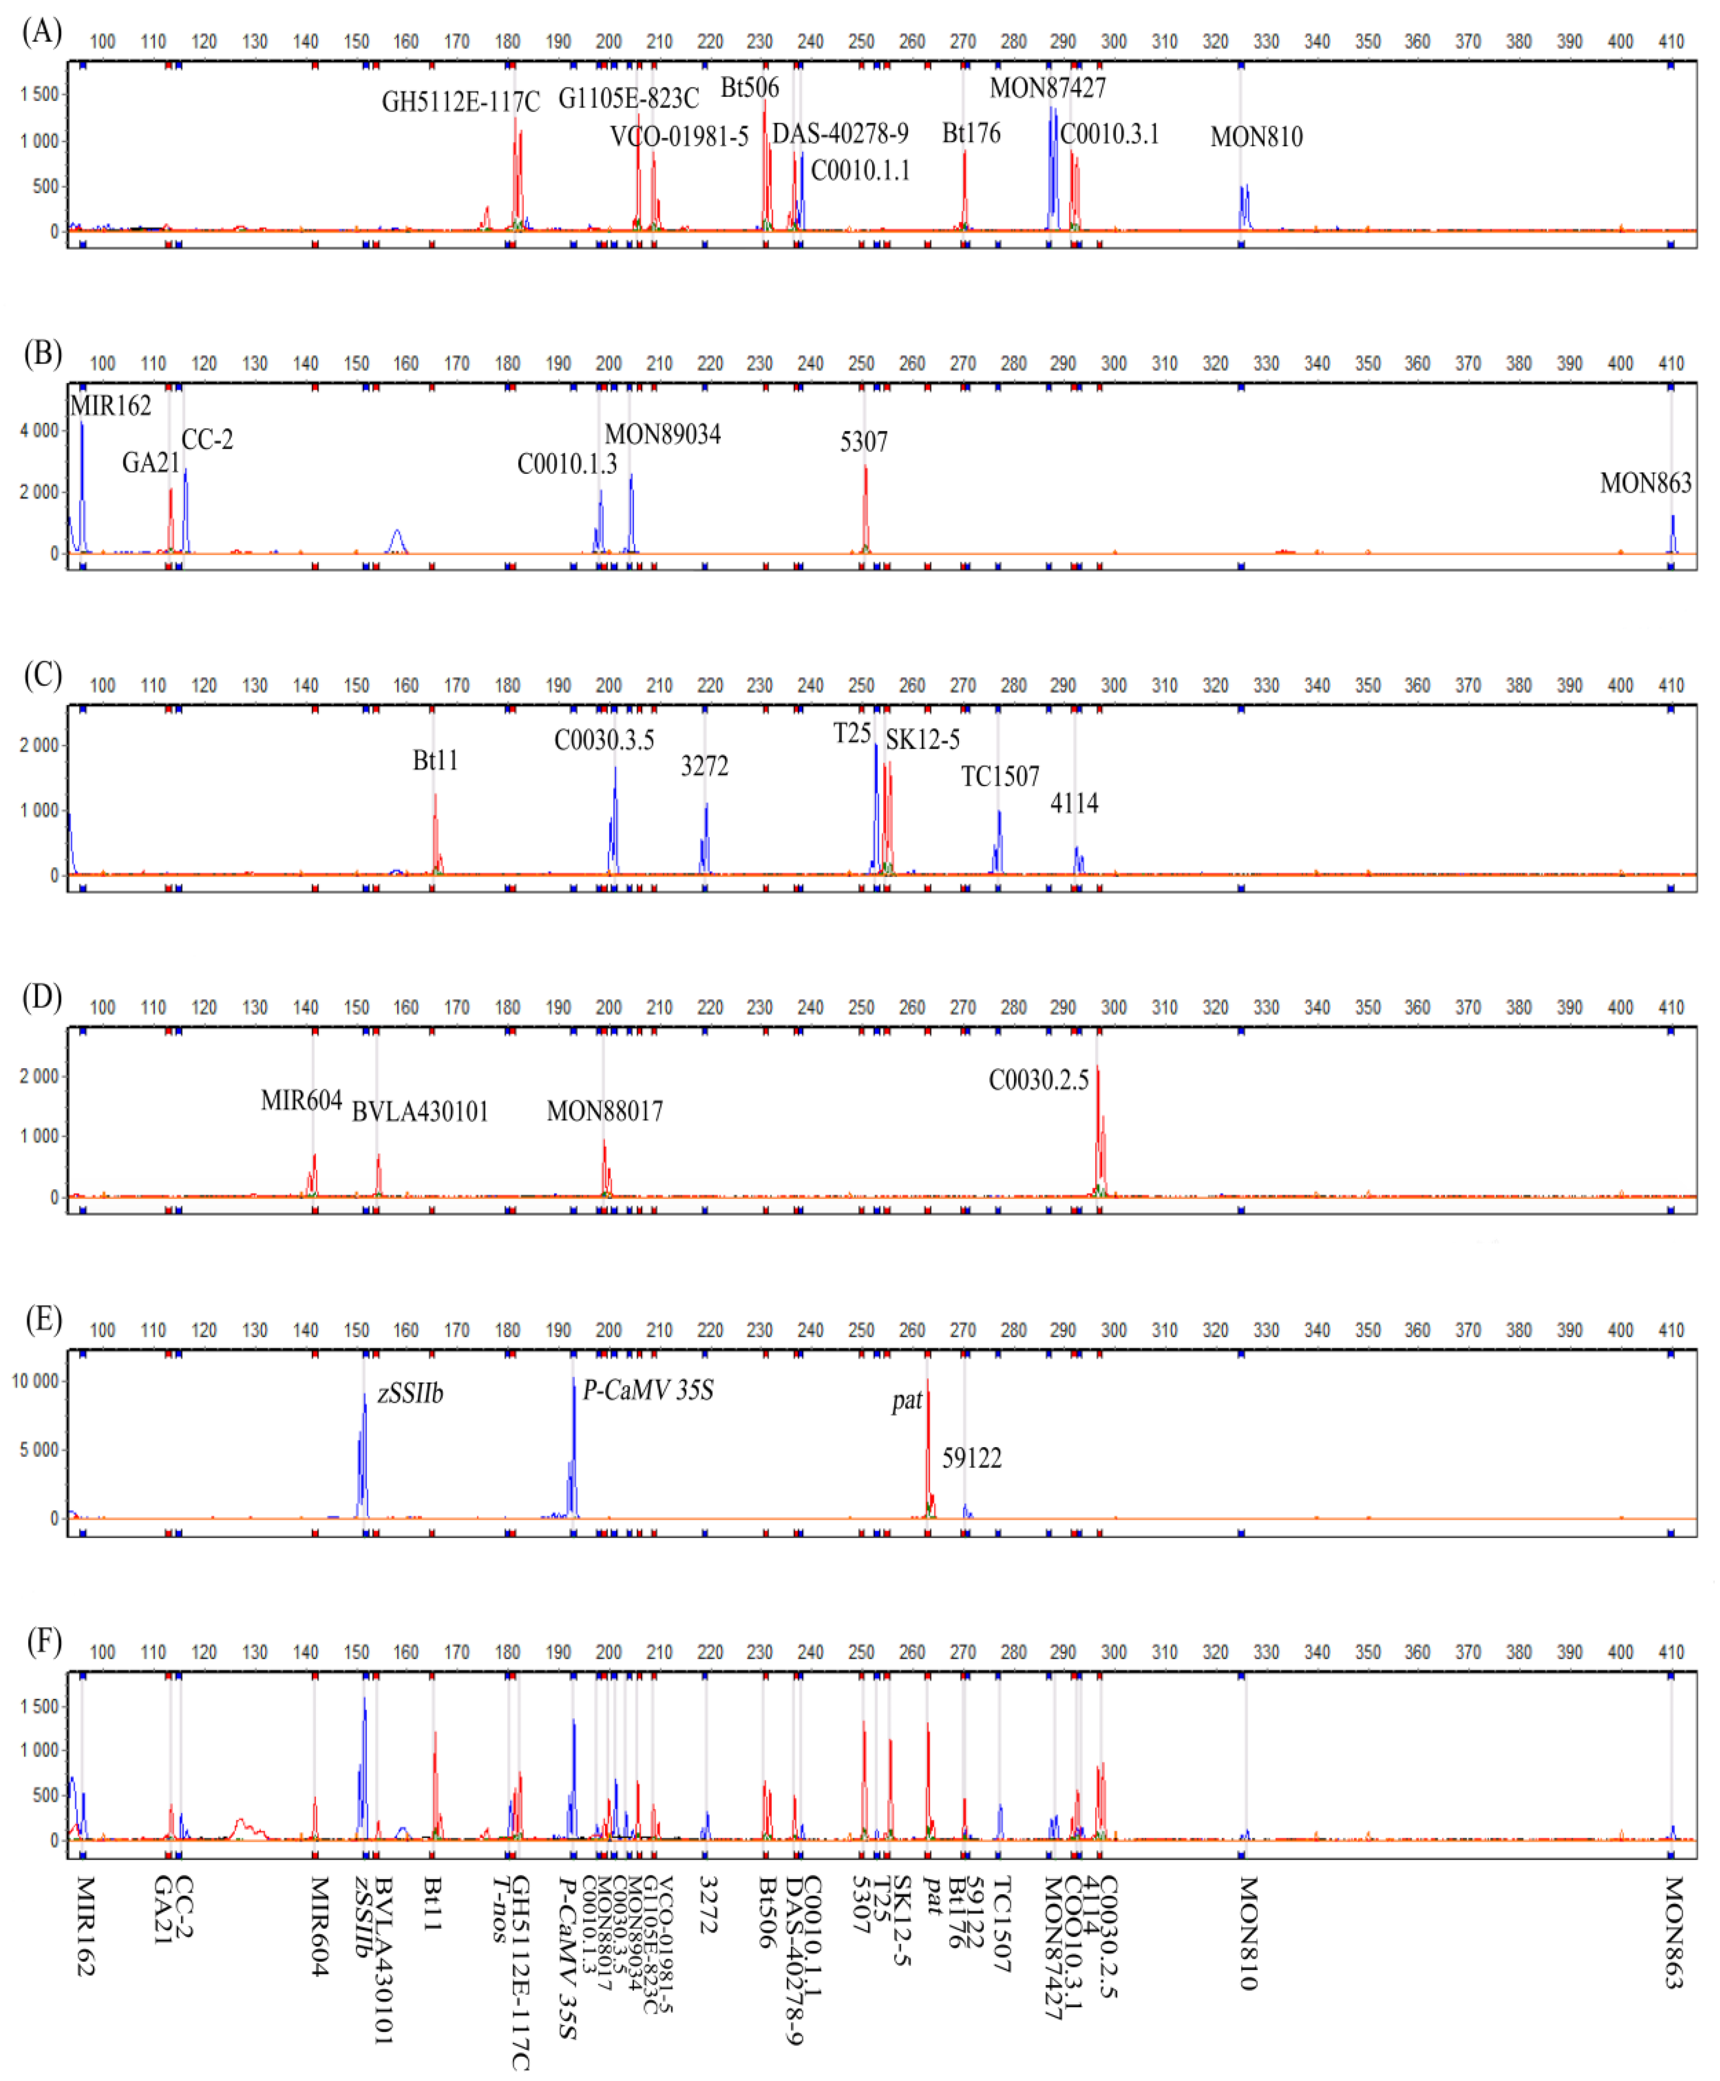
Task: Click the panel (A) letter label
Action: [41, 32]
